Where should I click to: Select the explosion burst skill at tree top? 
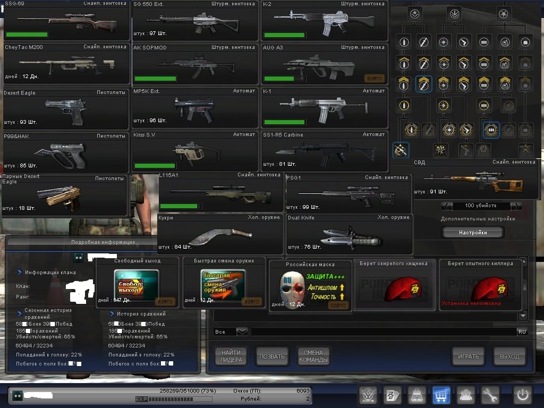pyautogui.click(x=504, y=14)
